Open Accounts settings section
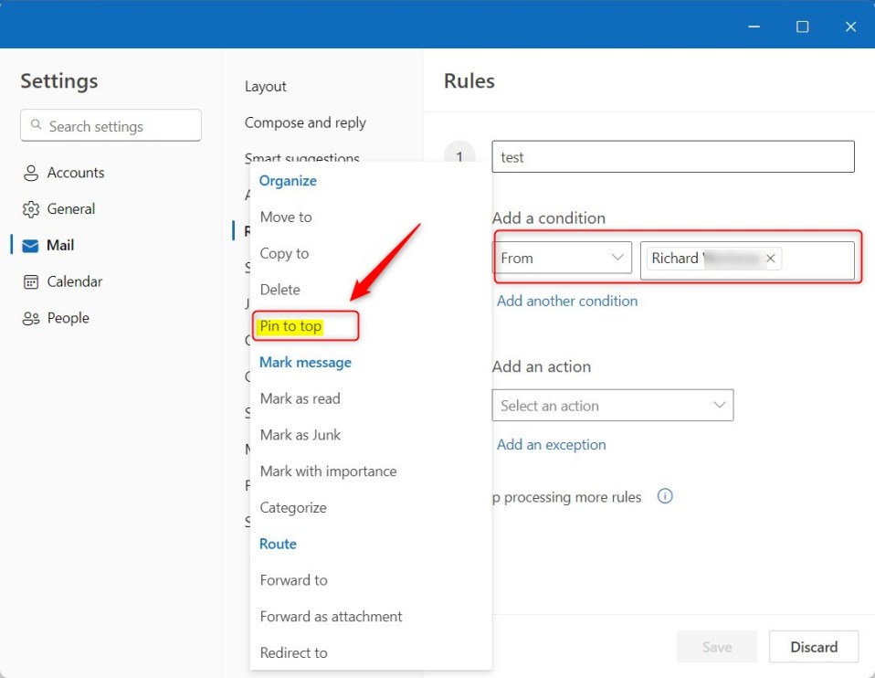The width and height of the screenshot is (875, 678). (x=73, y=172)
